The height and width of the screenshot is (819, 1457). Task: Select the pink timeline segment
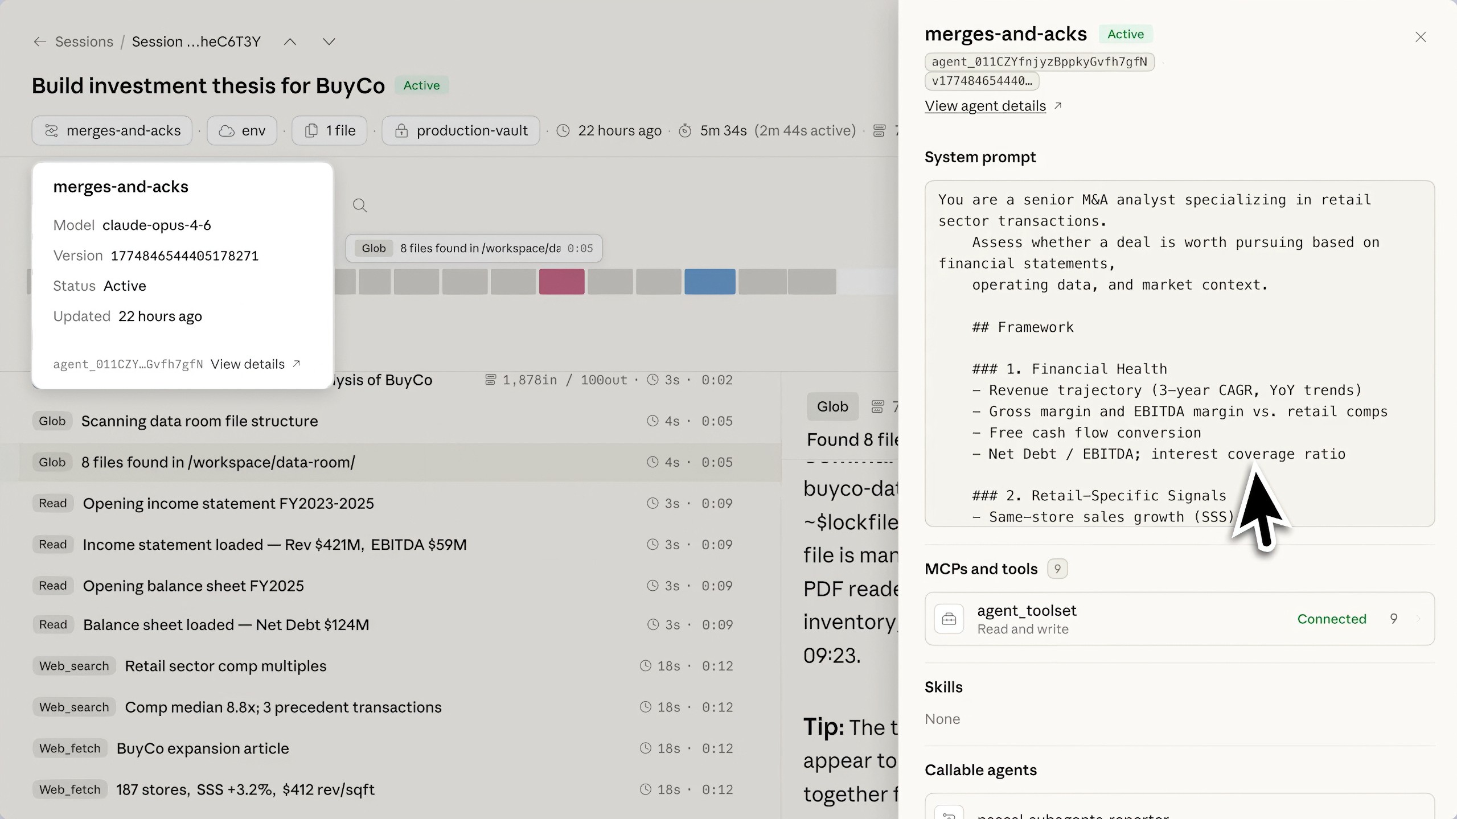click(561, 282)
